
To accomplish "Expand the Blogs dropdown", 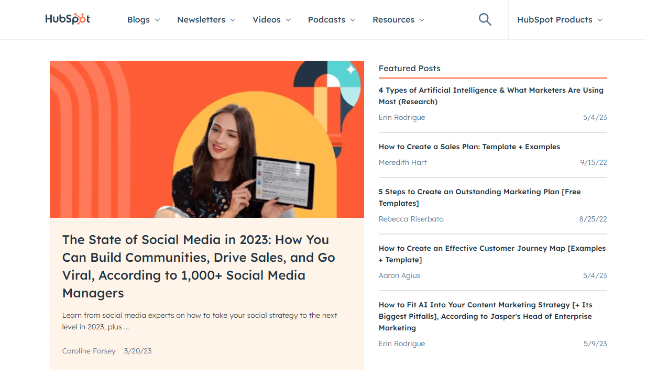I will pos(143,19).
